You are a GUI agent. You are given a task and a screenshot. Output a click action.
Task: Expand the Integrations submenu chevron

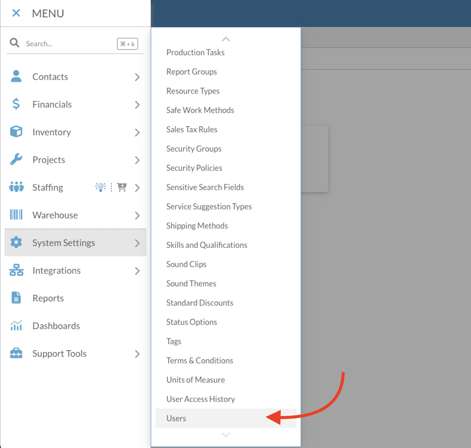[x=137, y=271]
